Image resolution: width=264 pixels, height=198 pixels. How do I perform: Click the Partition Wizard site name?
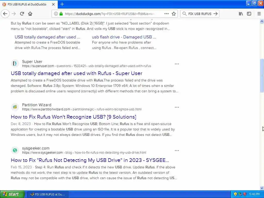(x=37, y=105)
